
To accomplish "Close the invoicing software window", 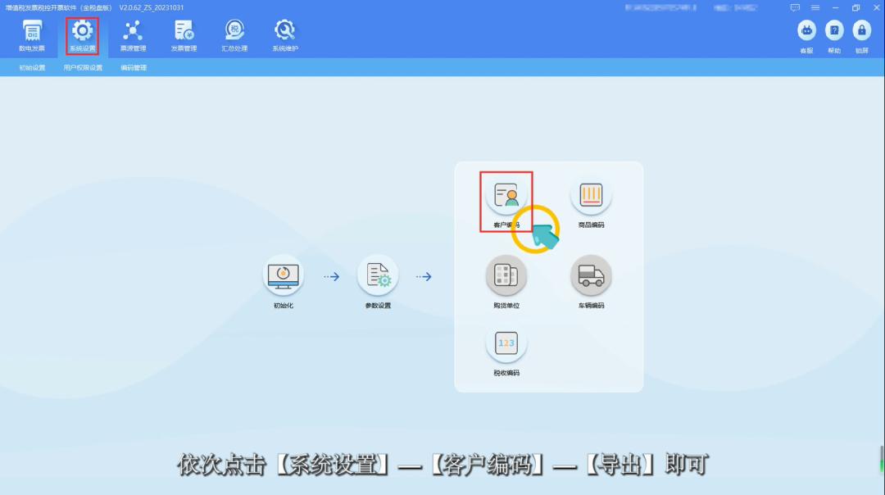I will pyautogui.click(x=877, y=7).
